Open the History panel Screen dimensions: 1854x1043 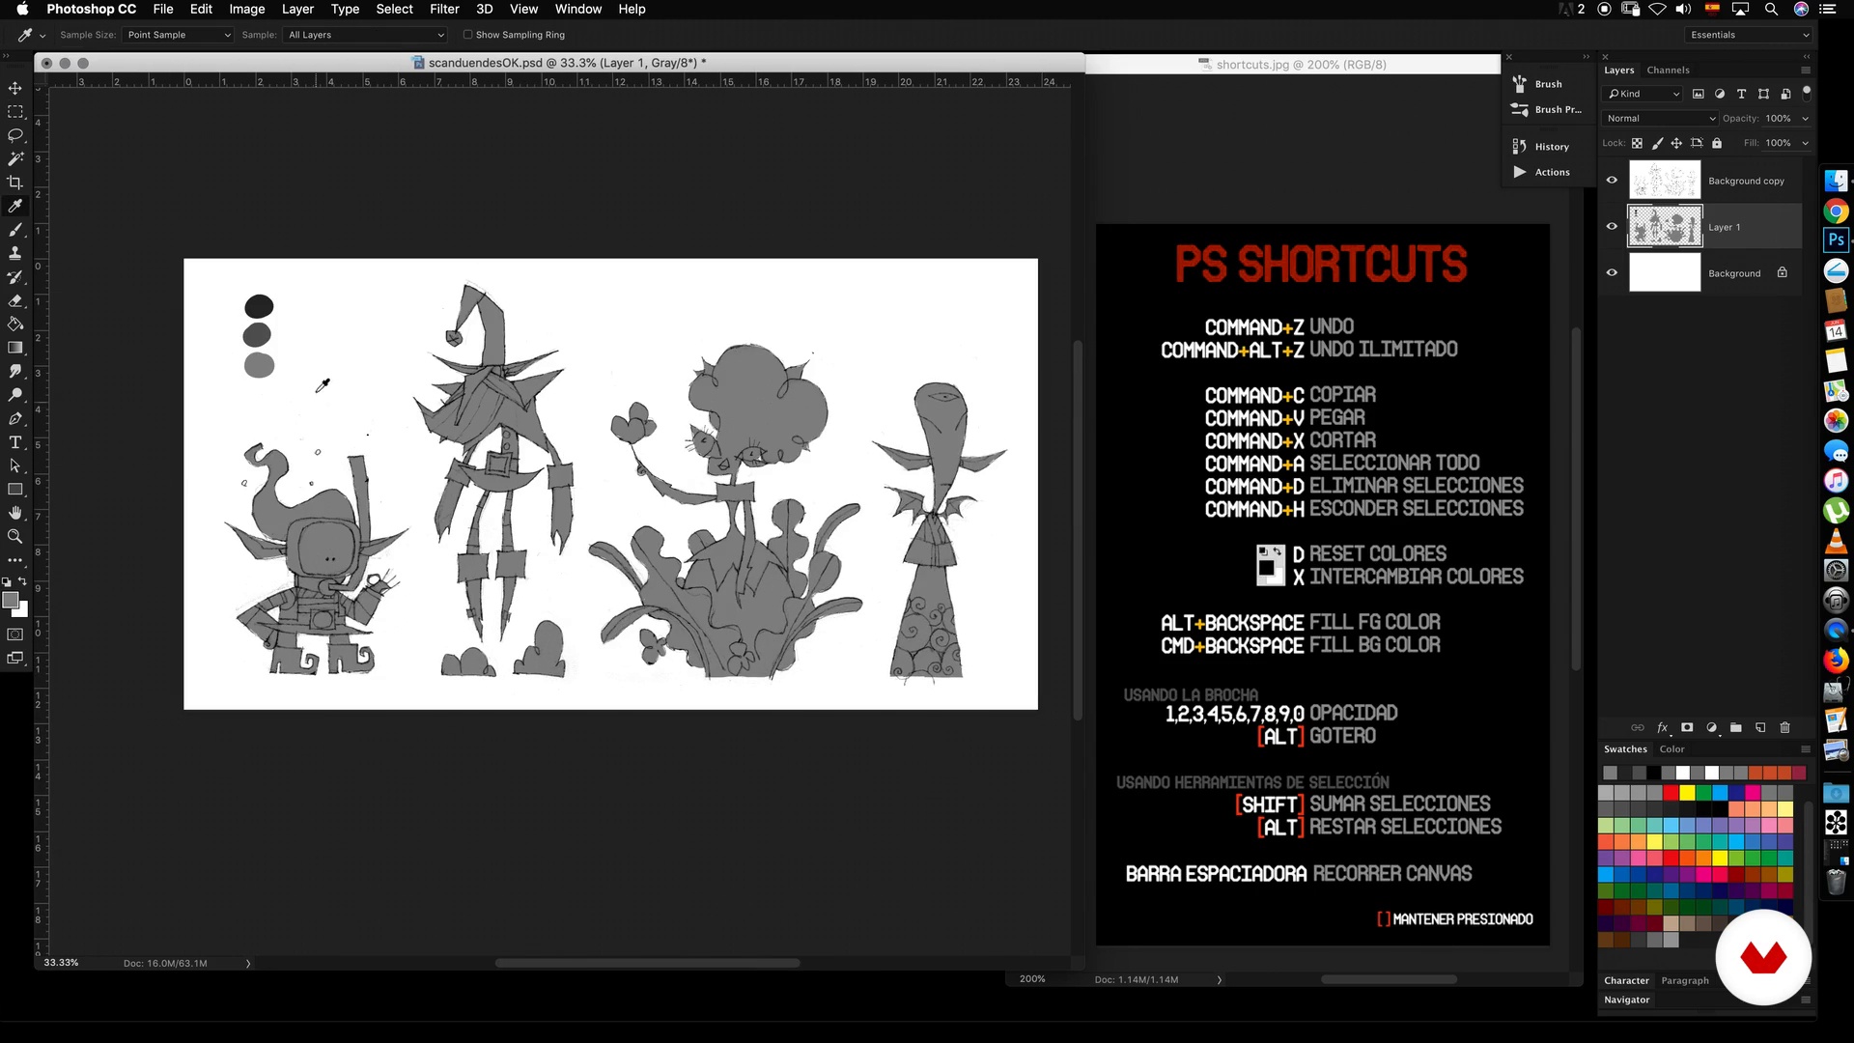click(1541, 147)
